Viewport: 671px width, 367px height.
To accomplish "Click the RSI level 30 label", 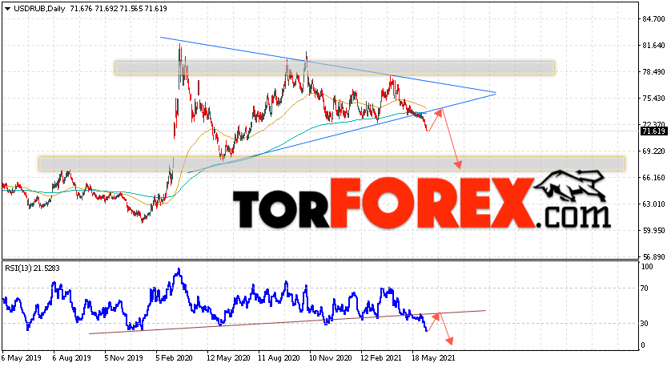I will (645, 324).
